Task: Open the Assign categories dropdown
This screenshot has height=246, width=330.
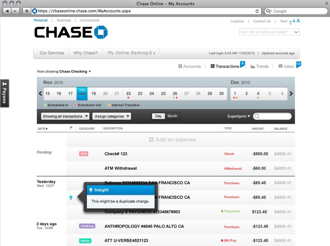Action: coord(112,116)
